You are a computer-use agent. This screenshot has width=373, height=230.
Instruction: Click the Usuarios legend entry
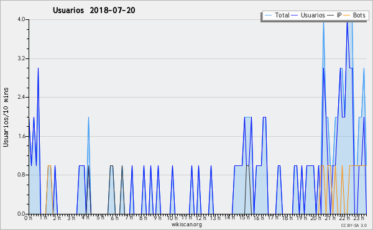308,16
